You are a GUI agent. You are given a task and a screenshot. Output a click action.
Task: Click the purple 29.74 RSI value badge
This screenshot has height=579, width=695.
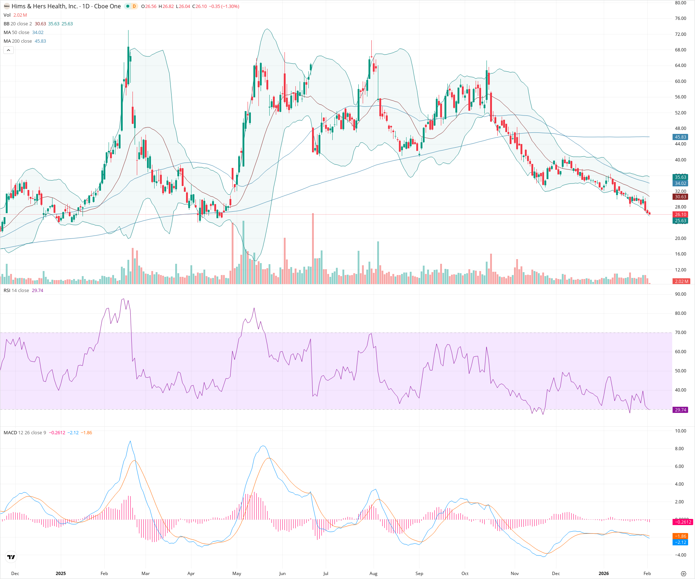(680, 410)
